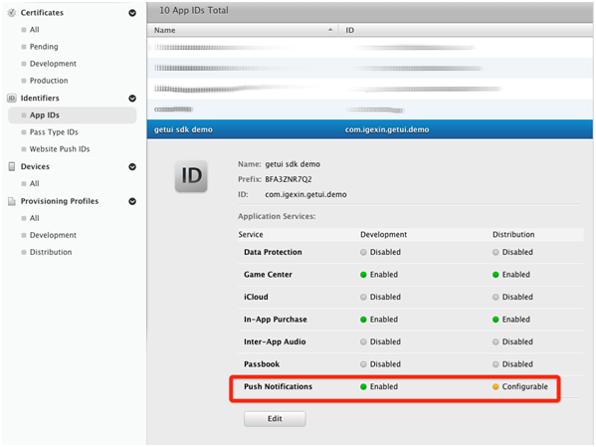596x447 pixels.
Task: Collapse the Provisioning Profiles section arrow
Action: point(132,201)
